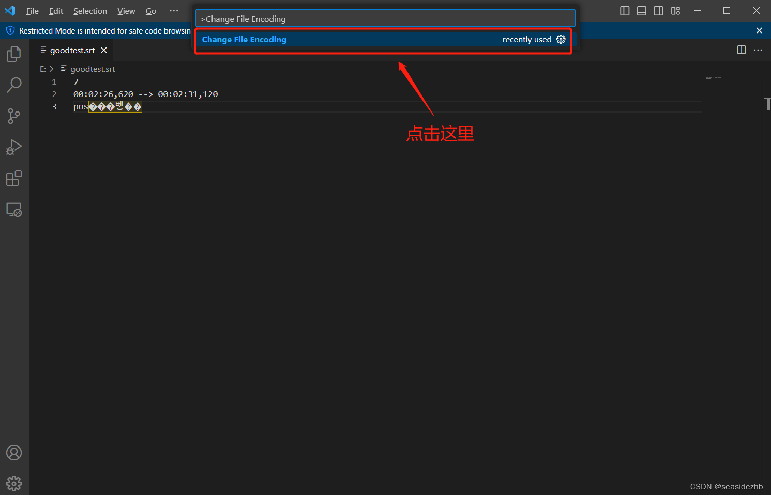
Task: Toggle primary side bar layout icon
Action: 625,11
